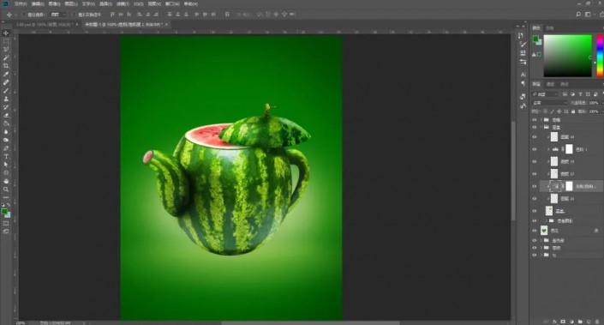Screen dimensions: 604x325
Task: Close the active Hue/Saturation document tab
Action: tap(167, 24)
